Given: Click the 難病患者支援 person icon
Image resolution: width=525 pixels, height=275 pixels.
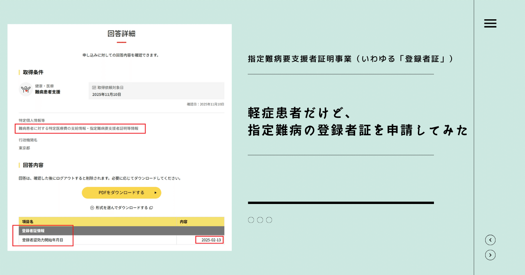Looking at the screenshot, I should coord(25,89).
